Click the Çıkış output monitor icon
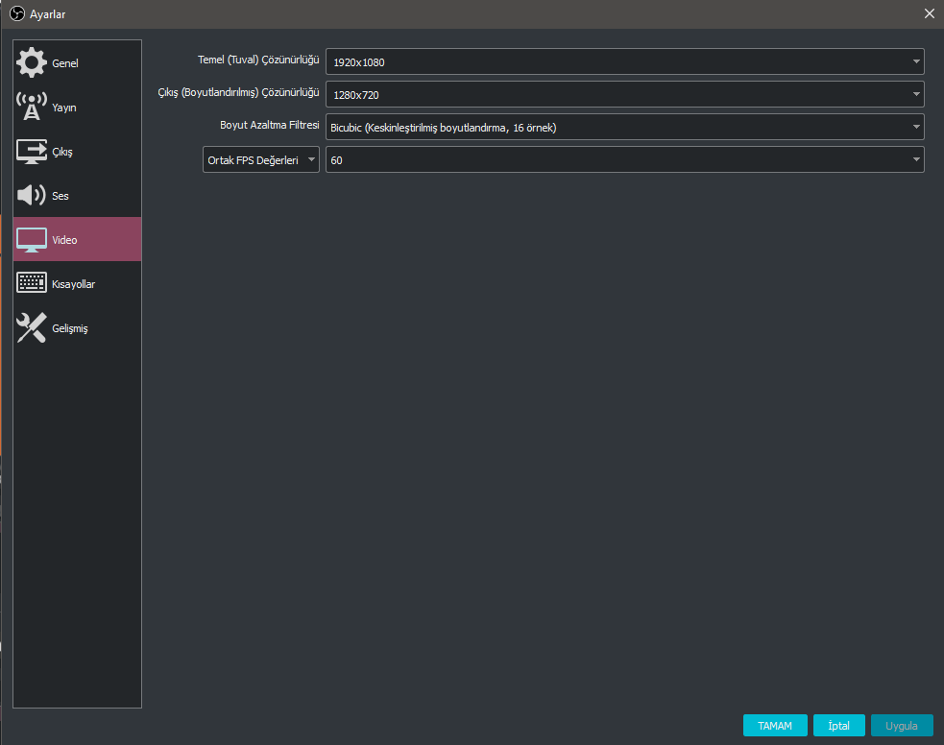944x745 pixels. [32, 151]
